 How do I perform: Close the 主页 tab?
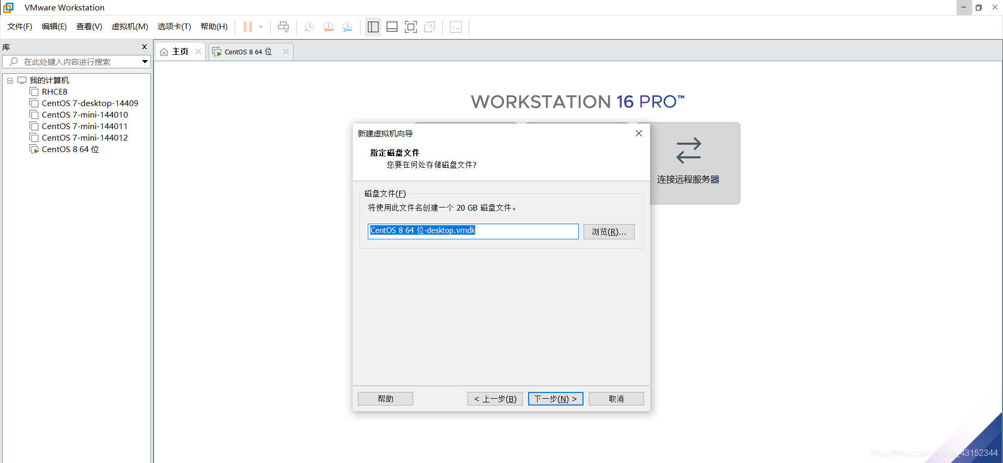click(198, 52)
